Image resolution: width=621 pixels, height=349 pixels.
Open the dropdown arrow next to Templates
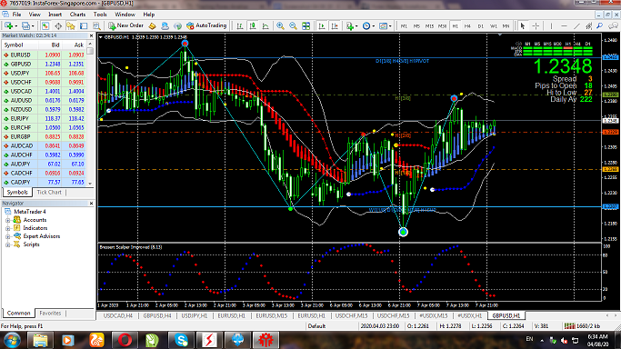click(390, 26)
